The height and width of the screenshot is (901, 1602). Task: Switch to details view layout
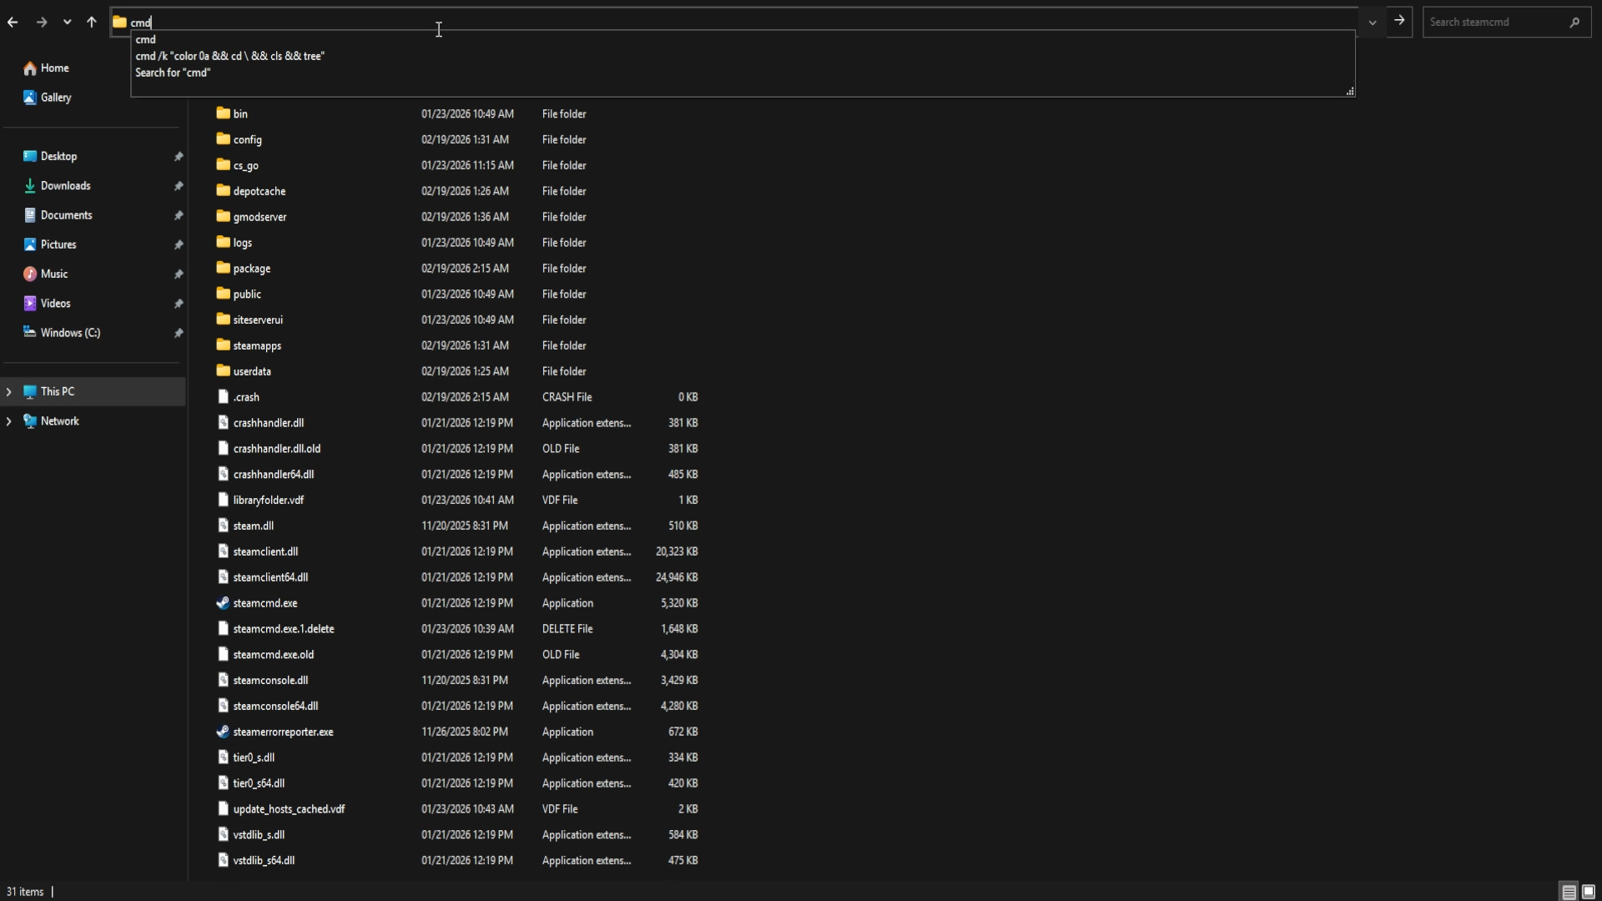click(x=1568, y=891)
